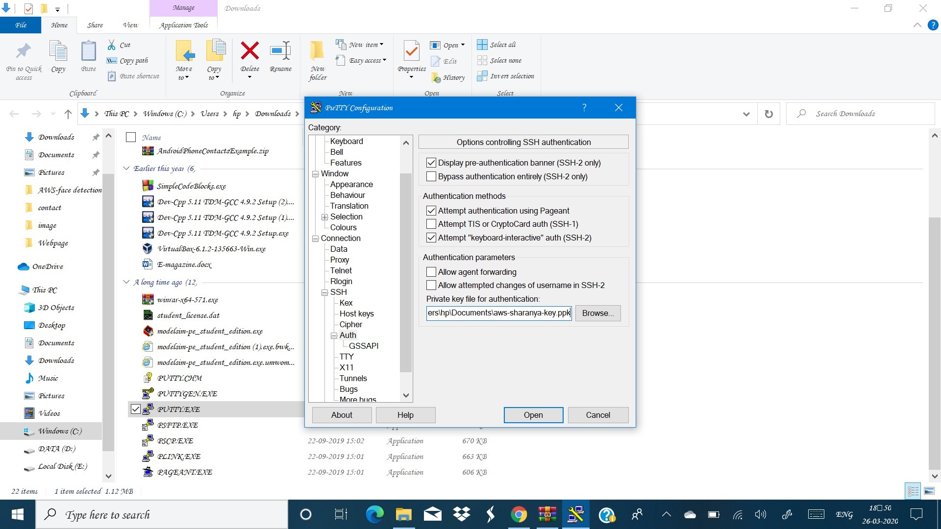The width and height of the screenshot is (941, 529).
Task: Click the Search Downloads box
Action: point(860,114)
